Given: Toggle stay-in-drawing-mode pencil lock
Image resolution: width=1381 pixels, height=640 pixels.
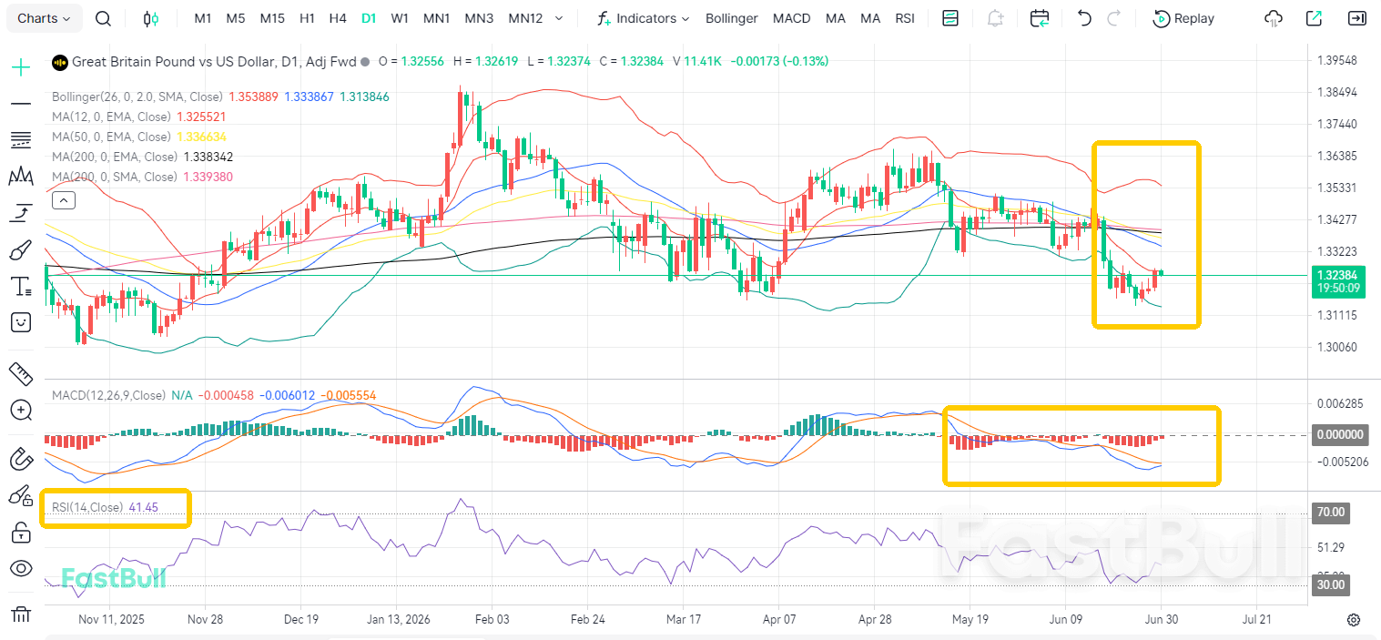Looking at the screenshot, I should (21, 495).
